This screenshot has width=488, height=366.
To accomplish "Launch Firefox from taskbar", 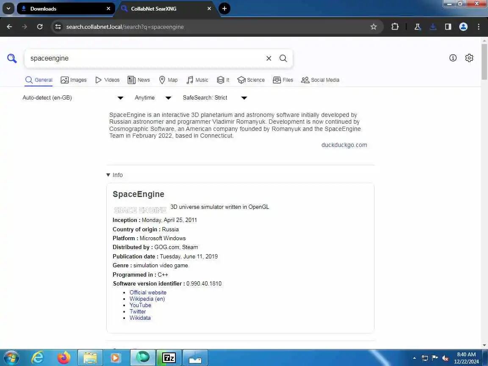I will pos(64,358).
